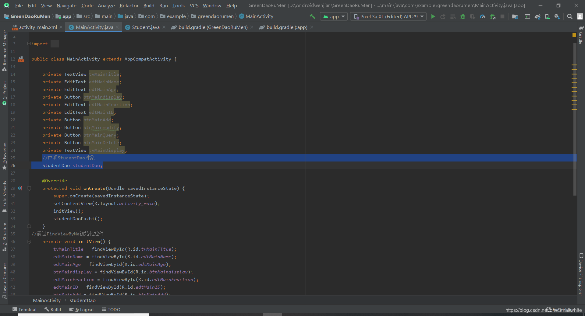This screenshot has height=316, width=585.
Task: Open Favorites tool window
Action: (4, 156)
